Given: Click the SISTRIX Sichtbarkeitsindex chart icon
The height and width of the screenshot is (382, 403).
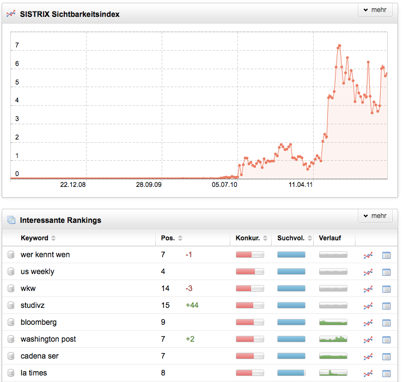Looking at the screenshot, I should (x=11, y=14).
